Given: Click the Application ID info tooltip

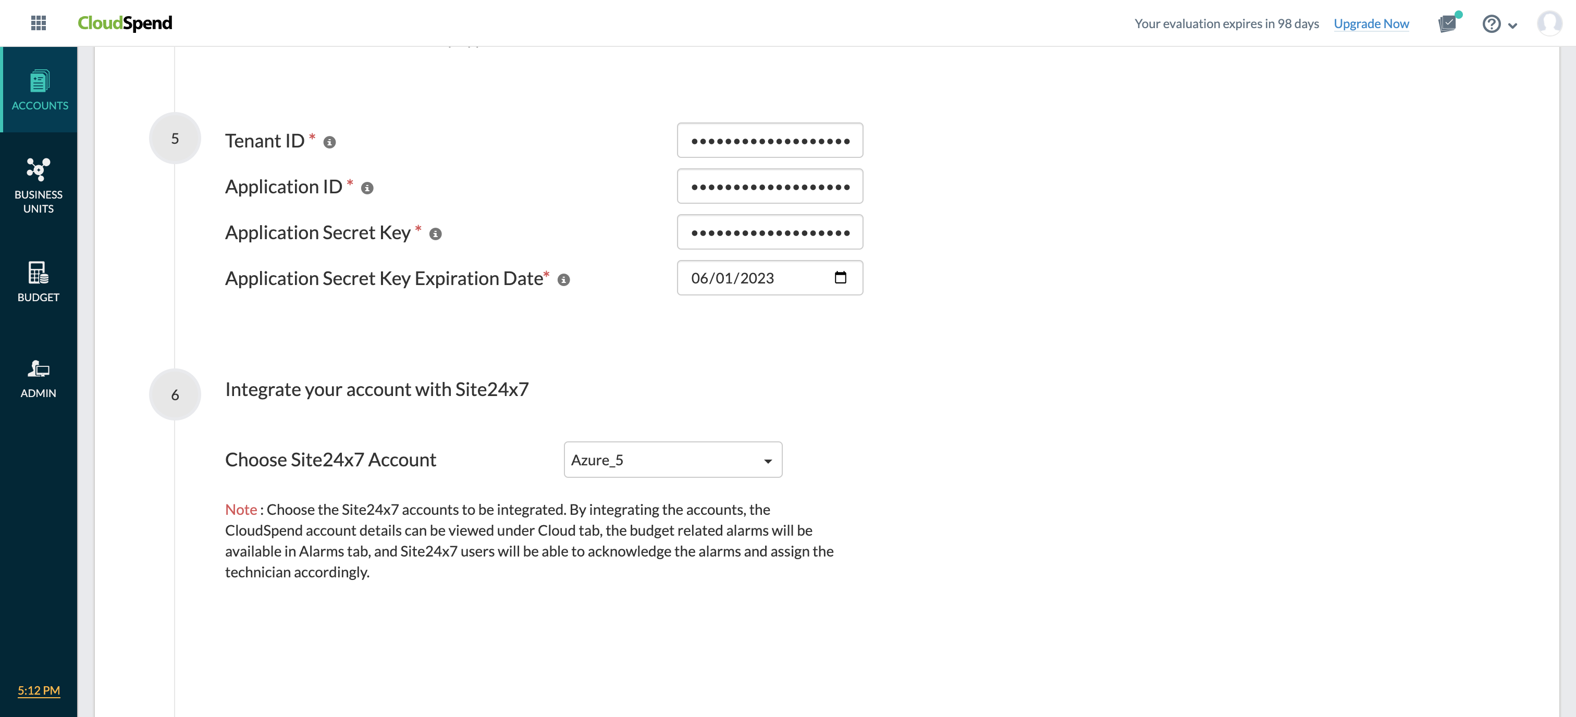Looking at the screenshot, I should (367, 189).
